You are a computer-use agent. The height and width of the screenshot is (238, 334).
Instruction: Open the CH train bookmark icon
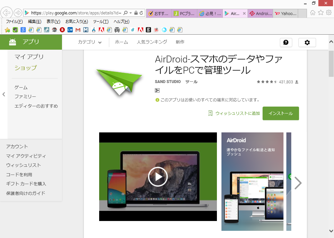117,30
